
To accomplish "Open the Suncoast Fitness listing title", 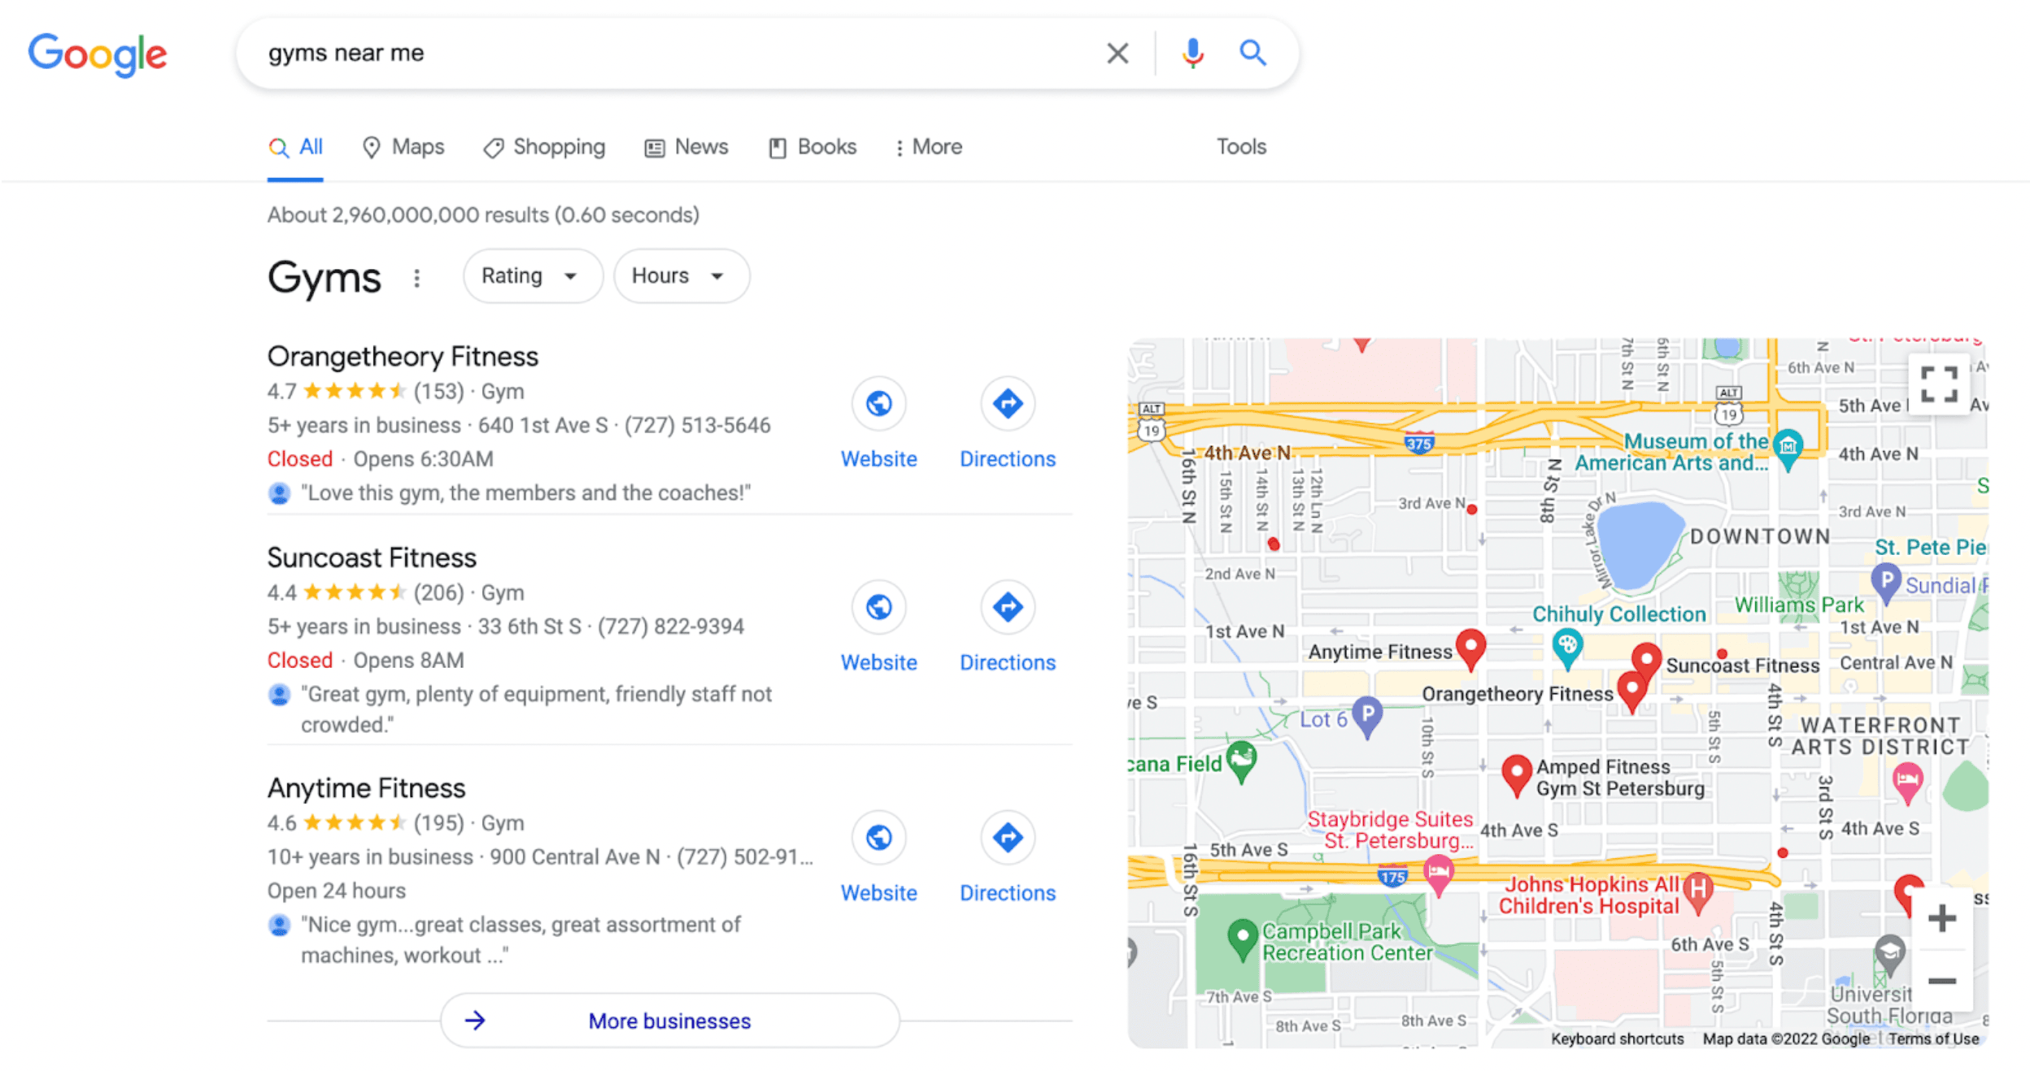I will (x=372, y=557).
